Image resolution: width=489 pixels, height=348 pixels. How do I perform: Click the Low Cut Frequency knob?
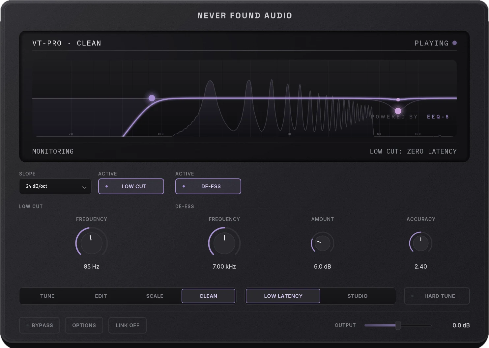tap(92, 243)
